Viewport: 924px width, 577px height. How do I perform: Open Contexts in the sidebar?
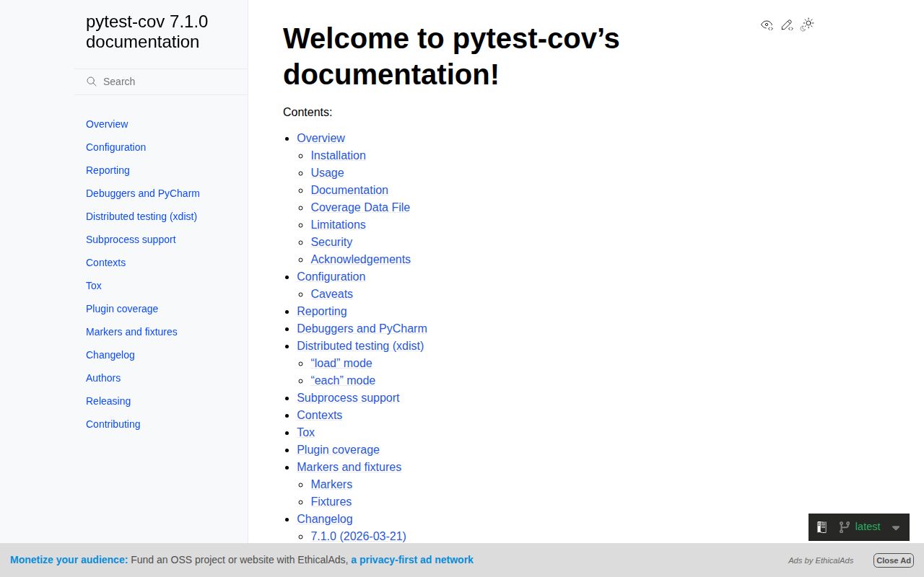[105, 263]
